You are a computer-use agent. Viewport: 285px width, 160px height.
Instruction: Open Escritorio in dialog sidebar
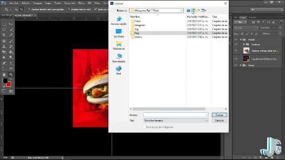(119, 33)
